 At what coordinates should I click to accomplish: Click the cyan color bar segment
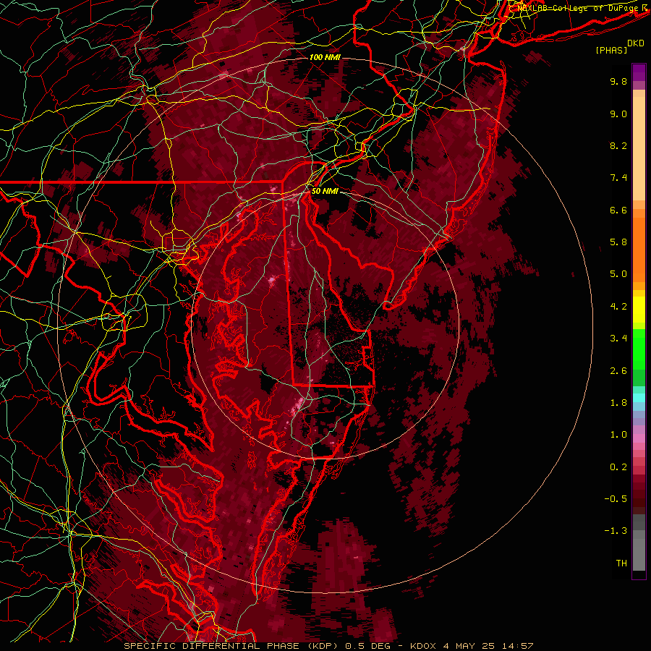[x=639, y=398]
